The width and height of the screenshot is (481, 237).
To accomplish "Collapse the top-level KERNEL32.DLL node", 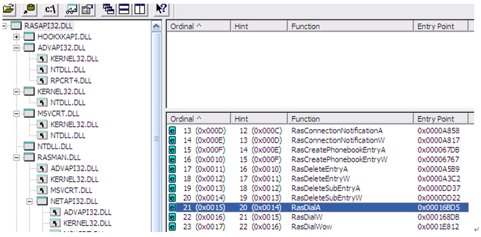I will pos(17,92).
